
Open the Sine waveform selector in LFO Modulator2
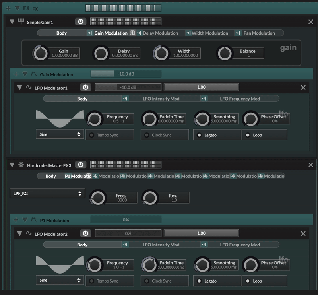click(x=59, y=280)
